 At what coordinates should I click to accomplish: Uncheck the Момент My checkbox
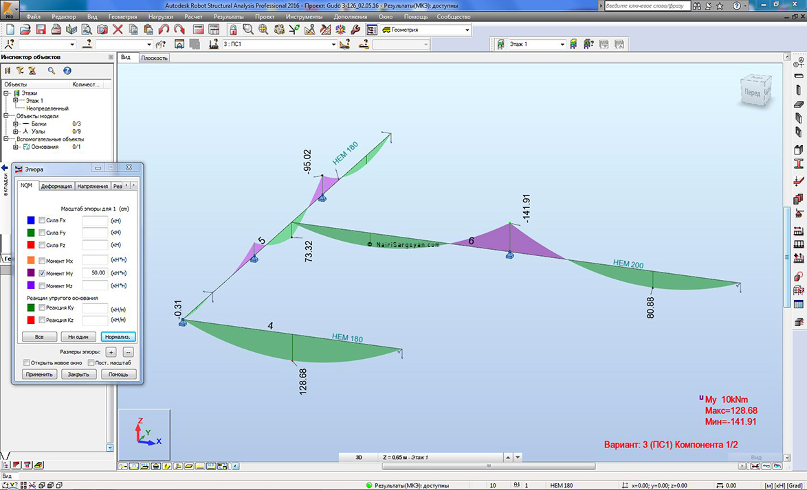click(x=42, y=273)
